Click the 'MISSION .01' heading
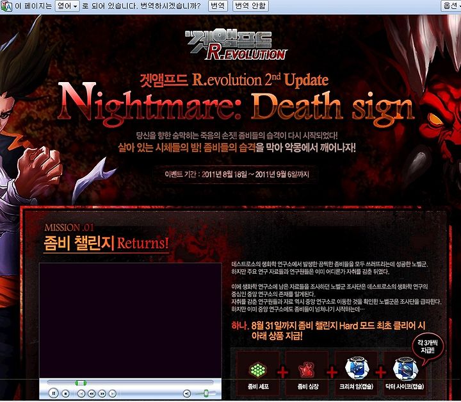The width and height of the screenshot is (461, 402). click(69, 228)
